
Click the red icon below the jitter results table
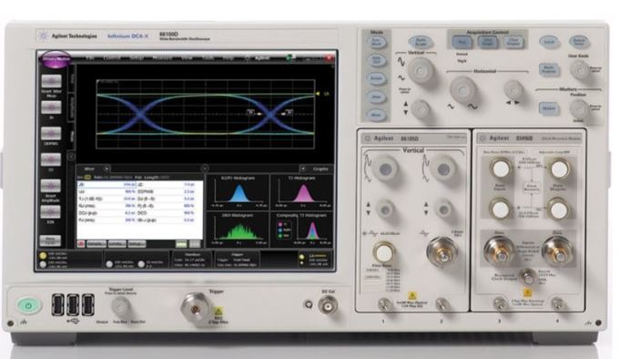(x=81, y=243)
